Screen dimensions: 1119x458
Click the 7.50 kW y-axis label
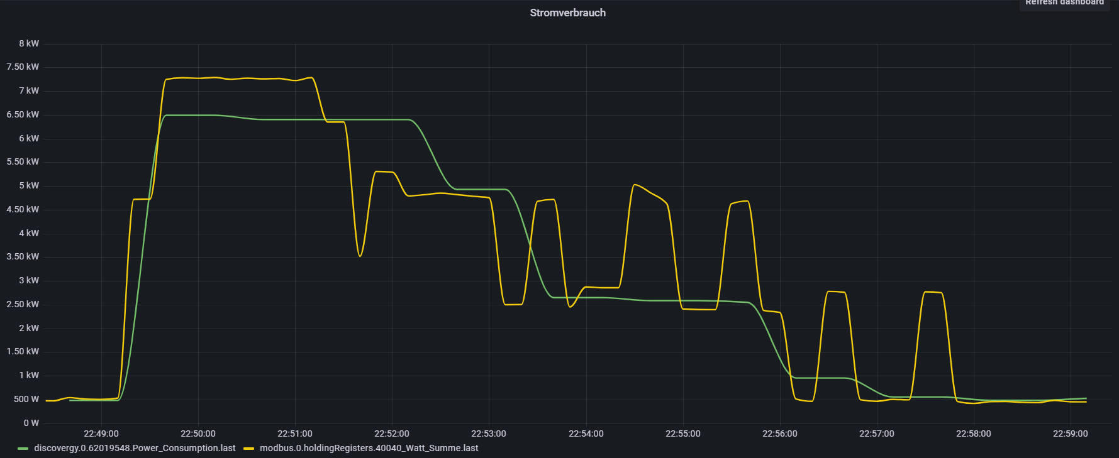(23, 67)
